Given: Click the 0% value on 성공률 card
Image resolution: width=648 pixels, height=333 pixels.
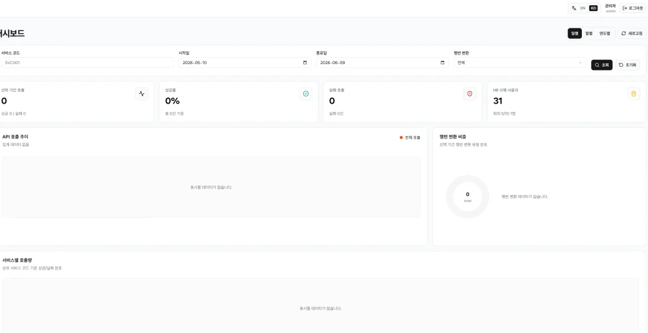Looking at the screenshot, I should 172,101.
